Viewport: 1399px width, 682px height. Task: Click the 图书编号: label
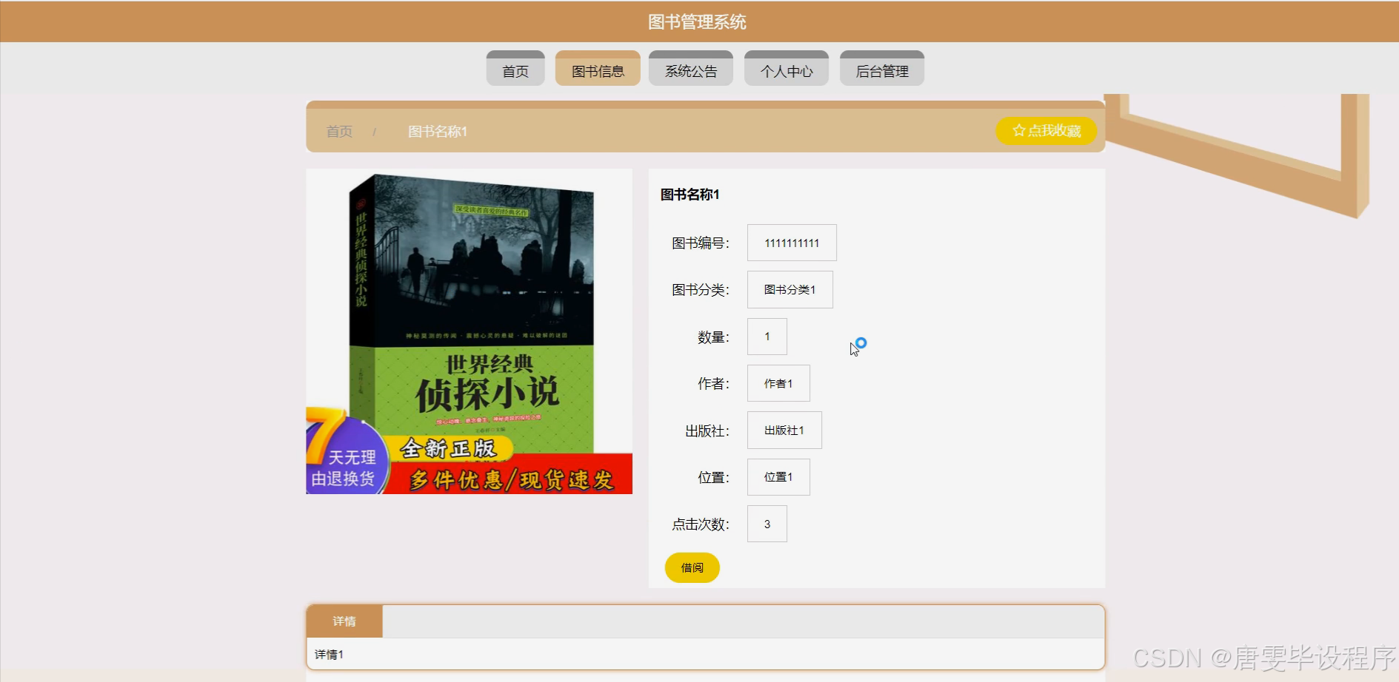(701, 243)
